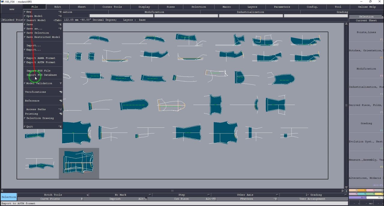
Task: Open the Measure., Assembly panel
Action: (x=366, y=160)
